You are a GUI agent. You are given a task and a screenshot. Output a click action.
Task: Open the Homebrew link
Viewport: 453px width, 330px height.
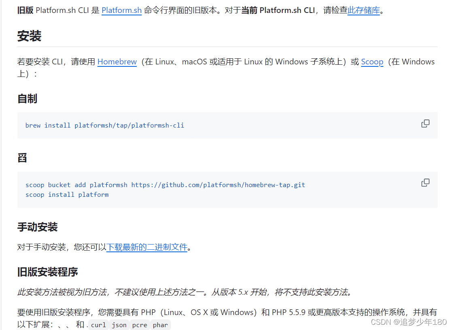pos(117,62)
